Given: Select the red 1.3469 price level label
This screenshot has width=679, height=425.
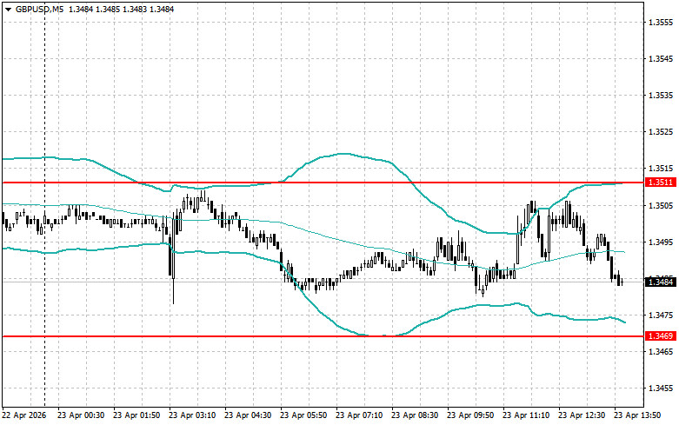Looking at the screenshot, I should (661, 335).
